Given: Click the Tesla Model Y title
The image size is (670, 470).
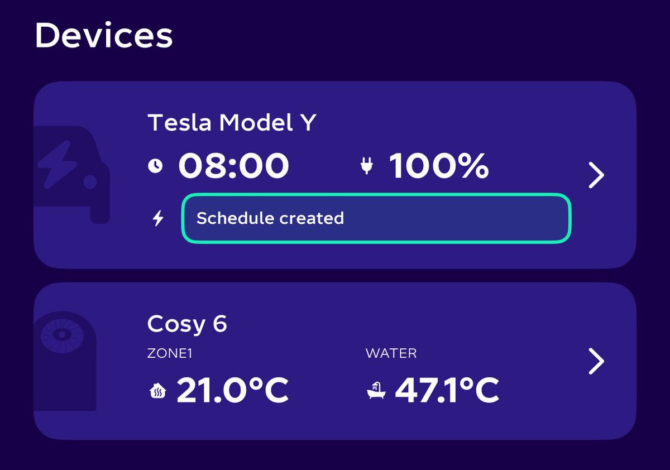Looking at the screenshot, I should (232, 122).
